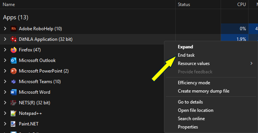This screenshot has height=133, width=258.
Task: Select the Adobe RoboHelp (10) row text
Action: pos(40,29)
